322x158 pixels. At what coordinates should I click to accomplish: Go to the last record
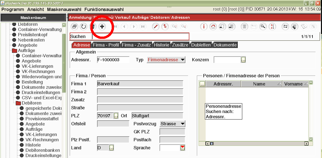(143, 26)
